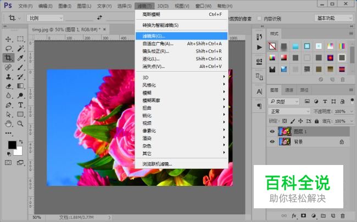Click 浏览联机滤镜... entry
This screenshot has height=222, width=357.
[181, 164]
